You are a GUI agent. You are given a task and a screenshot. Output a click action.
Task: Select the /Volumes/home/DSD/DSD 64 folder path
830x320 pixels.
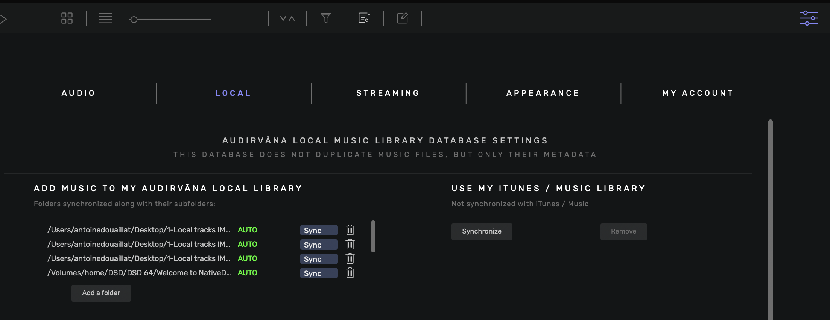point(139,273)
